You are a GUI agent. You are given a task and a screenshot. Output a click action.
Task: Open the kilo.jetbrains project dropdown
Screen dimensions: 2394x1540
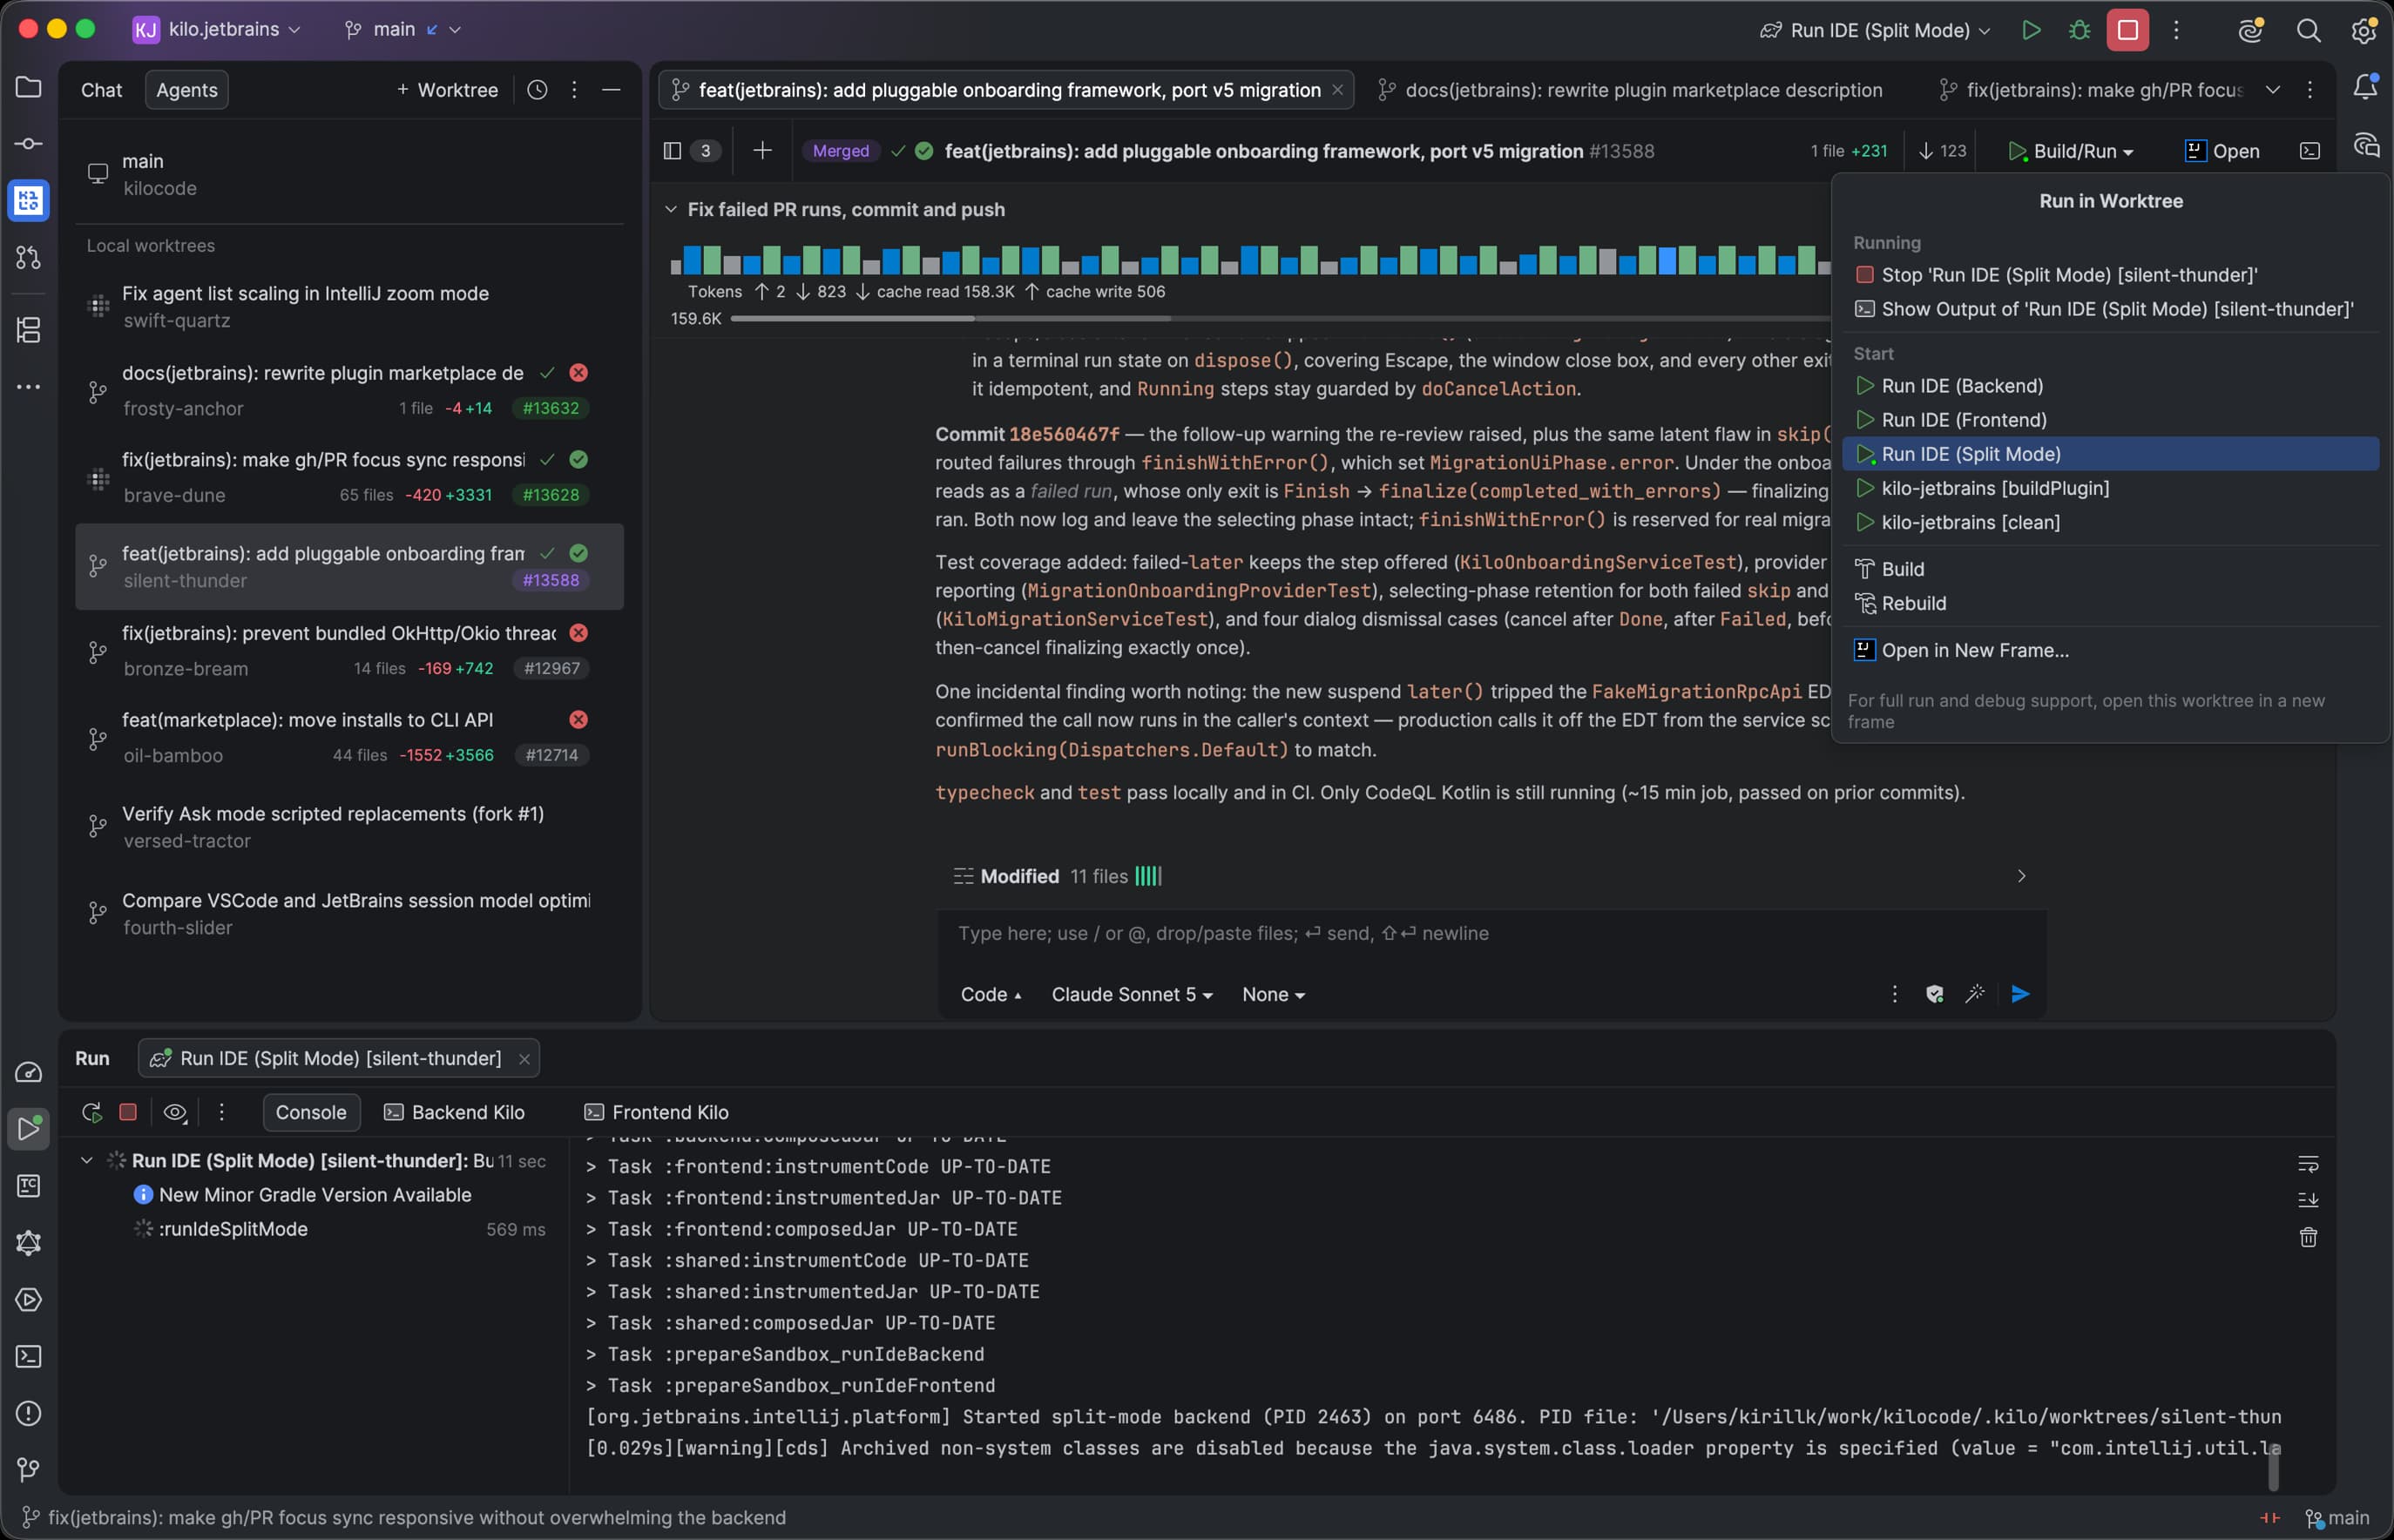click(x=217, y=29)
